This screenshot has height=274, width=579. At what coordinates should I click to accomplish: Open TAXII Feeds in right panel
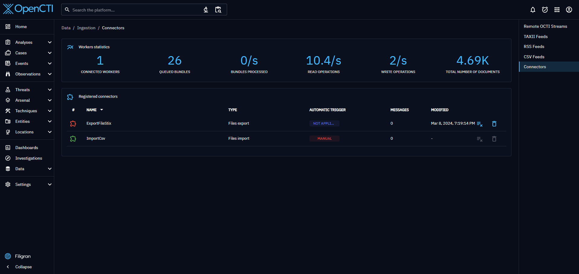pos(536,37)
